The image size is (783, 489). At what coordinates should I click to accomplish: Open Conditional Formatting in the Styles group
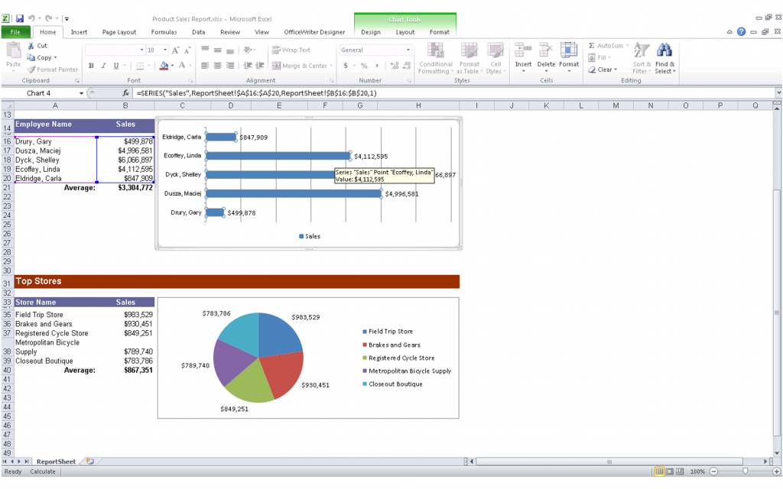pos(435,57)
